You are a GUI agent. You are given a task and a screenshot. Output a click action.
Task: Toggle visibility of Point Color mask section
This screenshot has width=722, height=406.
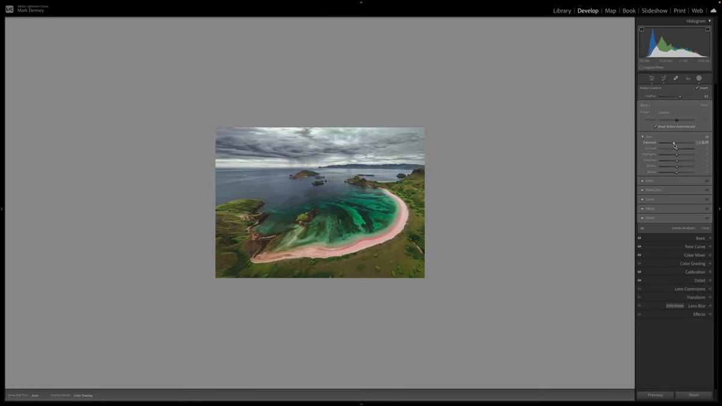click(707, 190)
